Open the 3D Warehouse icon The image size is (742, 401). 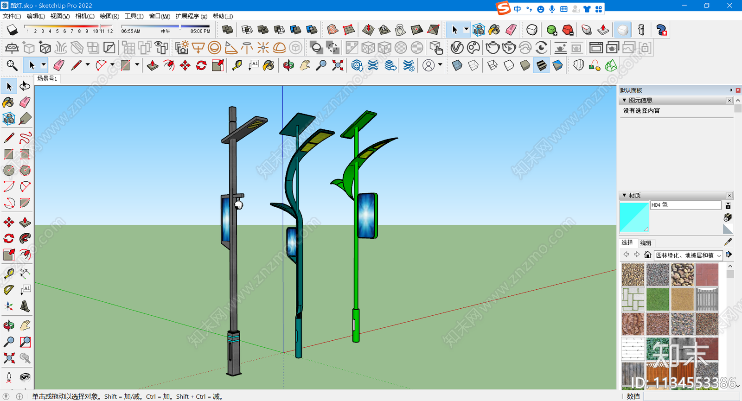pyautogui.click(x=357, y=65)
